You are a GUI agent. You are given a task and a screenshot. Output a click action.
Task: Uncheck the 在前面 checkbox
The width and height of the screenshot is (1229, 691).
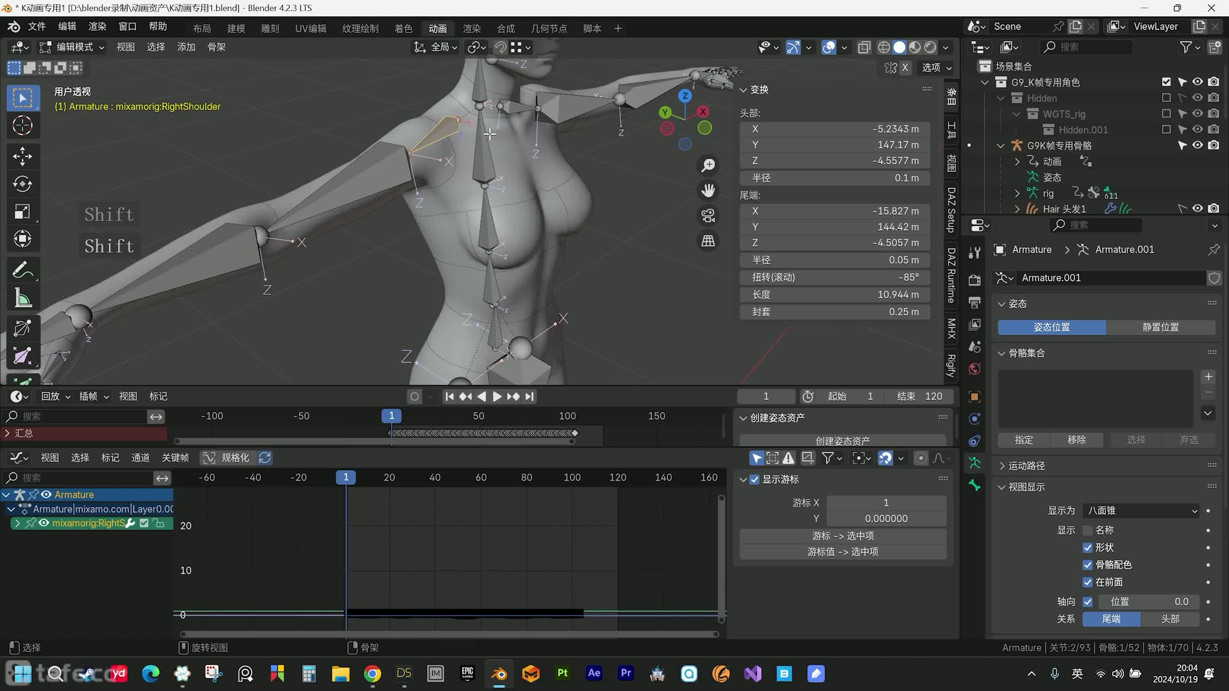[1087, 582]
